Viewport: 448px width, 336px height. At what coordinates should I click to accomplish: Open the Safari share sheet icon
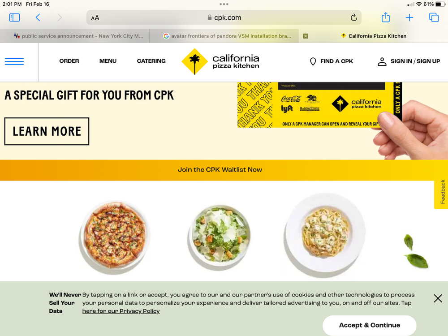386,17
